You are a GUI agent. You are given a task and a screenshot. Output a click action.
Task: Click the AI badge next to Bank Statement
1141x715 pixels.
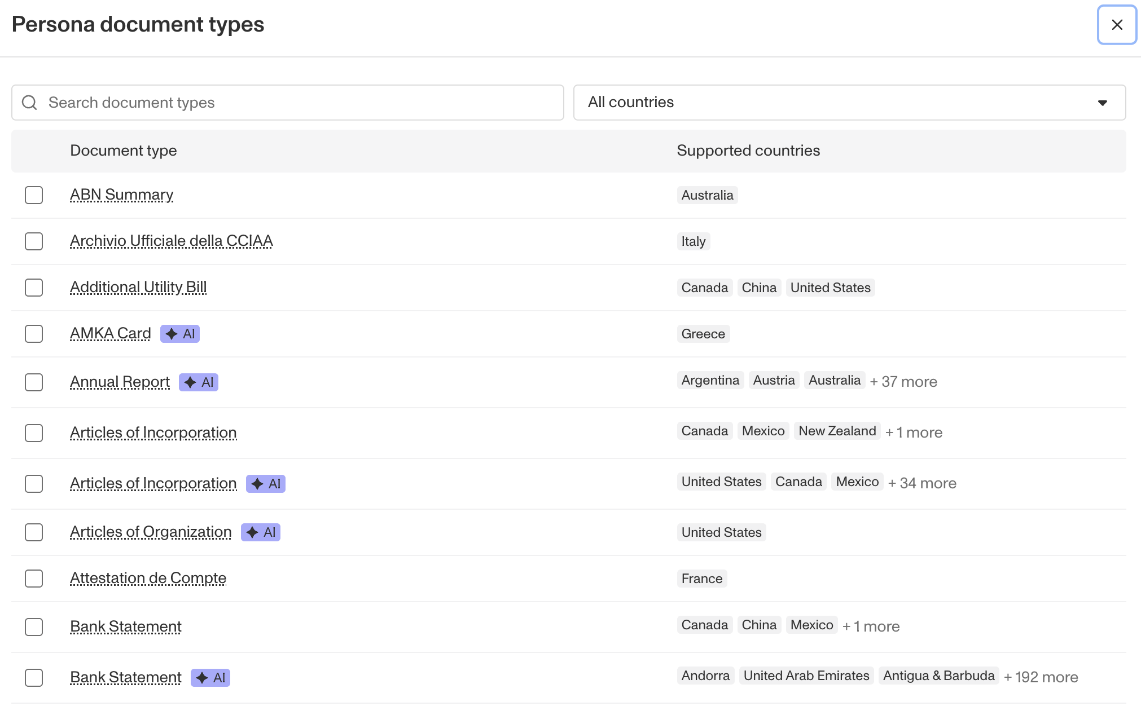tap(210, 678)
